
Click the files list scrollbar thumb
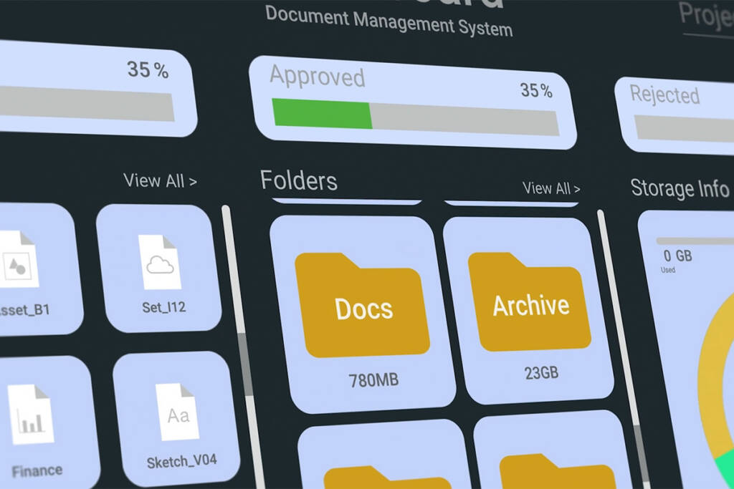pos(245,364)
